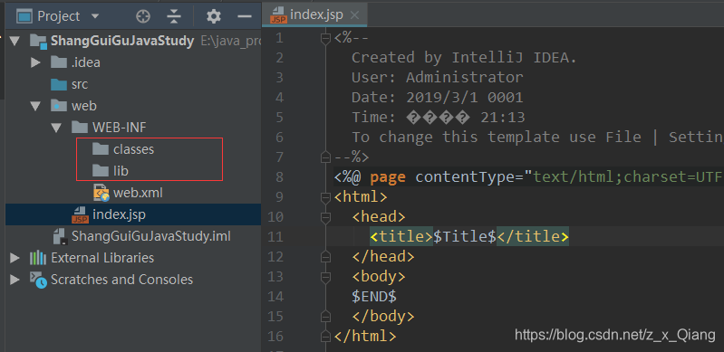Click the Project tool window icon
The height and width of the screenshot is (352, 724).
(x=24, y=16)
